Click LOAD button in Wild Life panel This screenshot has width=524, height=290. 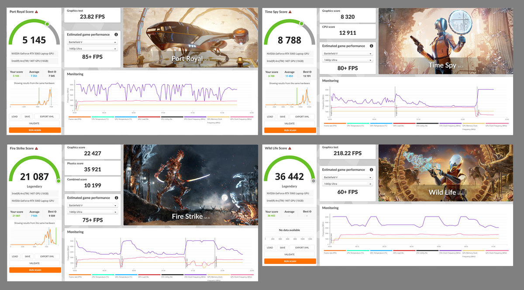[x=270, y=248]
